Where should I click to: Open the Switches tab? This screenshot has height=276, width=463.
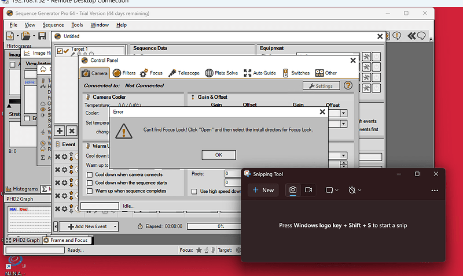[296, 73]
